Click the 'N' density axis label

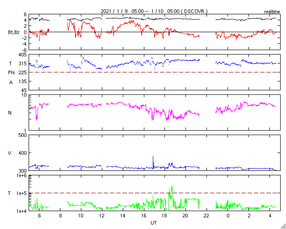(10, 113)
